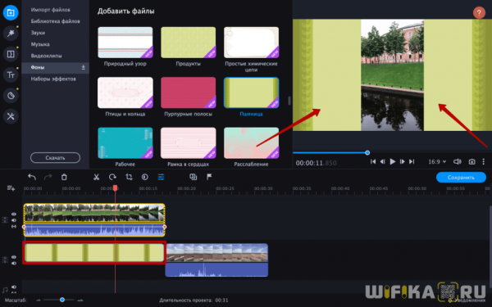
Task: Open the Наборы эффектов category
Action: tap(53, 79)
